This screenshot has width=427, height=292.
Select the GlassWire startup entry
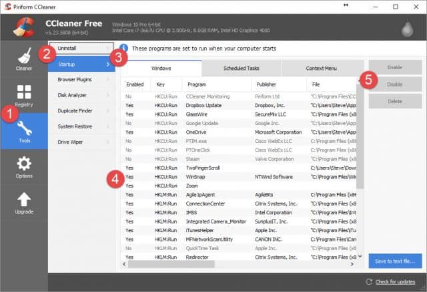(239, 114)
